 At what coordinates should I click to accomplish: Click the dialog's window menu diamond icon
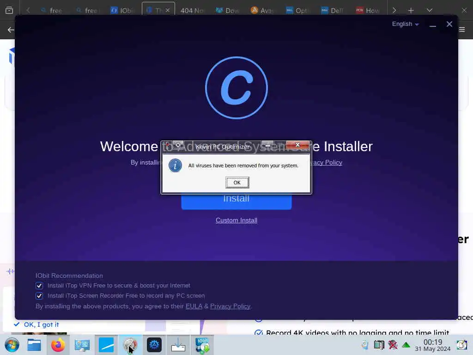178,145
